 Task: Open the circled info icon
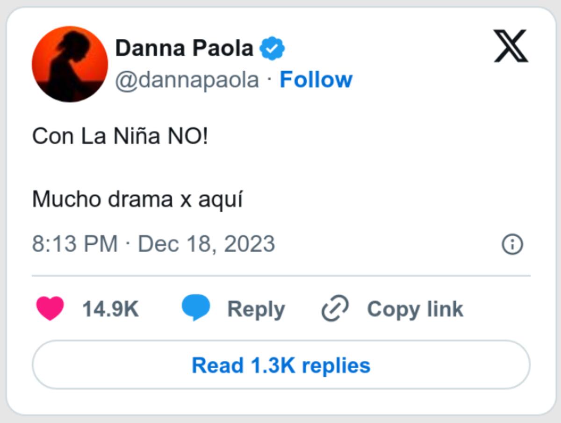pos(512,244)
